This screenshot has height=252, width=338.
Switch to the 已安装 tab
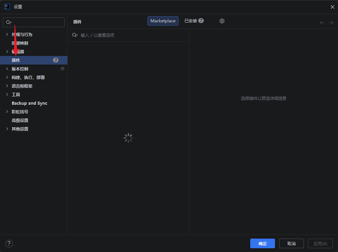(x=194, y=21)
